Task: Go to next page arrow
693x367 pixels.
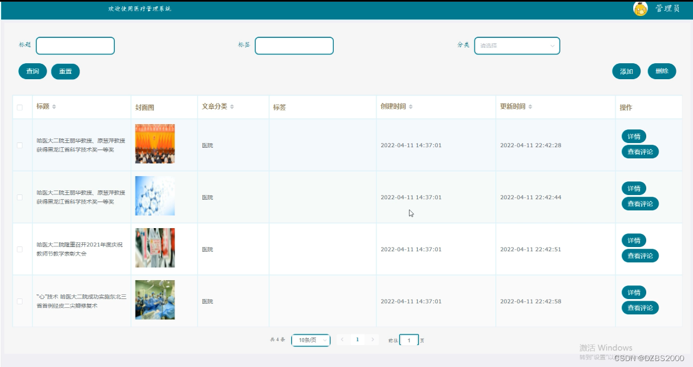Action: [x=373, y=340]
